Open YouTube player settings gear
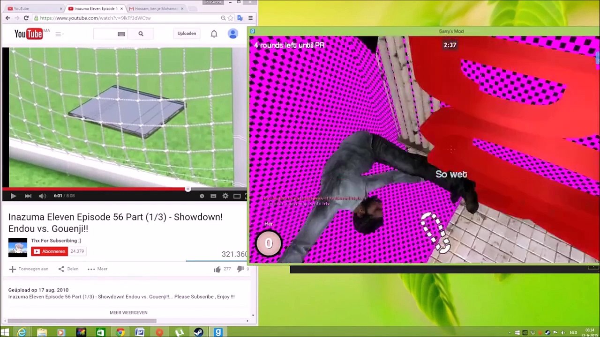The height and width of the screenshot is (337, 600). point(225,196)
